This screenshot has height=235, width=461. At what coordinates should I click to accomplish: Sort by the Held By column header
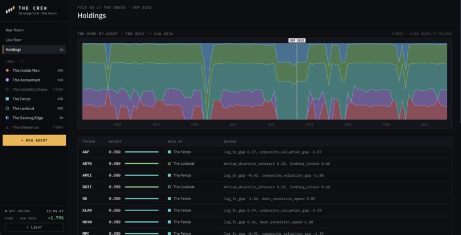[175, 141]
